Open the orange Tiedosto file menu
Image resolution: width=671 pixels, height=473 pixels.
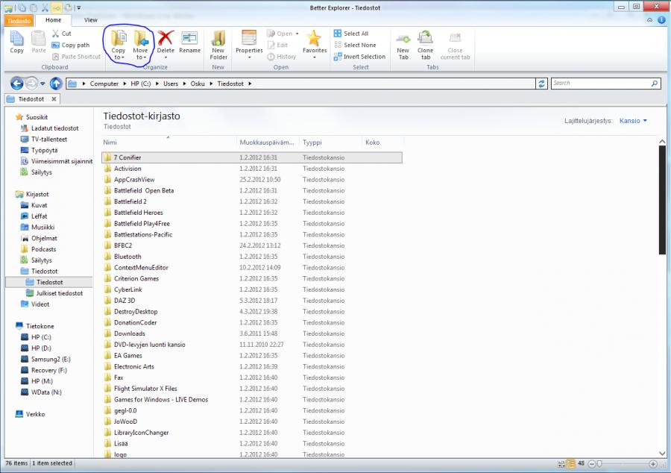click(x=20, y=21)
